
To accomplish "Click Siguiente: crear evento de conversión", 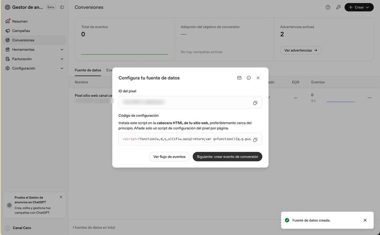I will (x=227, y=157).
